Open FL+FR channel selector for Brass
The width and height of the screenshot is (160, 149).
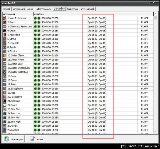tap(145, 80)
